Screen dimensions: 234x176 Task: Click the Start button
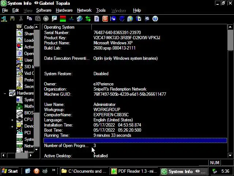click(10, 171)
